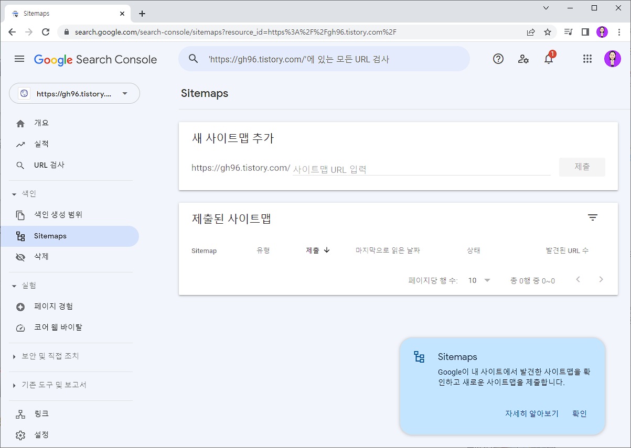
Task: Expand the 보안 및 직접 조치 section
Action: 14,356
